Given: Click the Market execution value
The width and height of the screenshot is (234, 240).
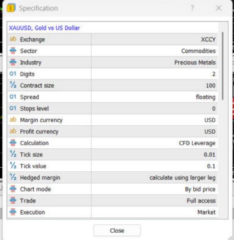Looking at the screenshot, I should 206,212.
